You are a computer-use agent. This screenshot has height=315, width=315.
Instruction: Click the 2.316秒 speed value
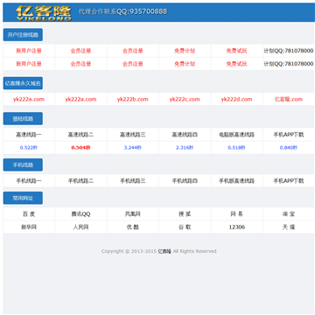185,148
